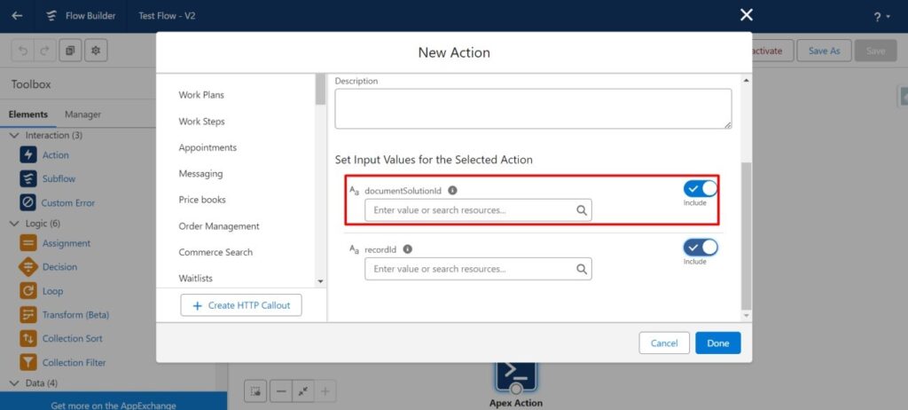This screenshot has width=908, height=410.
Task: Toggle the Include switch for documentSolutionId
Action: pos(700,188)
